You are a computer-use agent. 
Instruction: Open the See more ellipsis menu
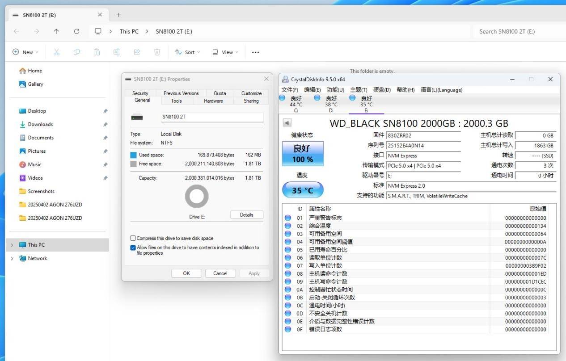point(255,52)
